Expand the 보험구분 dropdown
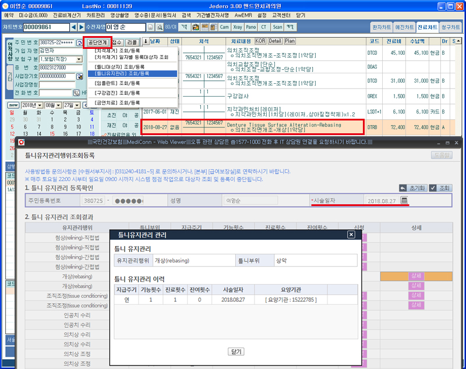 (79, 59)
